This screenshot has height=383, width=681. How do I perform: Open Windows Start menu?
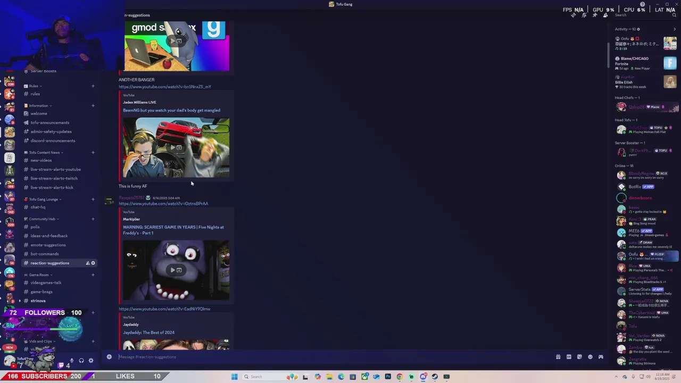click(234, 377)
